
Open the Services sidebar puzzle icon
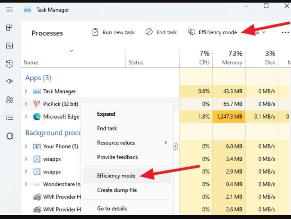tap(9, 136)
